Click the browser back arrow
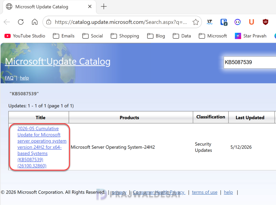The image size is (276, 205). pyautogui.click(x=7, y=22)
